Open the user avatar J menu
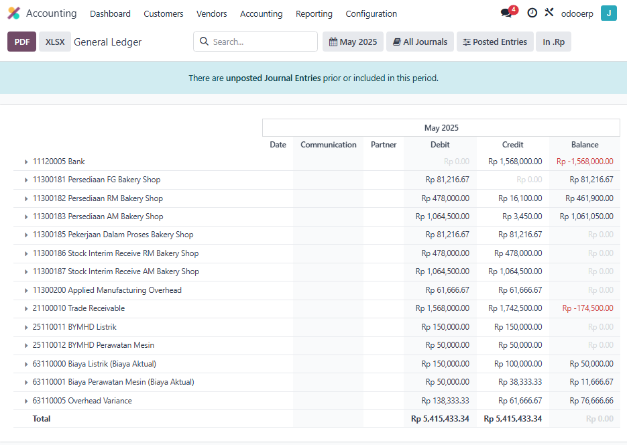The height and width of the screenshot is (445, 627). pyautogui.click(x=608, y=13)
